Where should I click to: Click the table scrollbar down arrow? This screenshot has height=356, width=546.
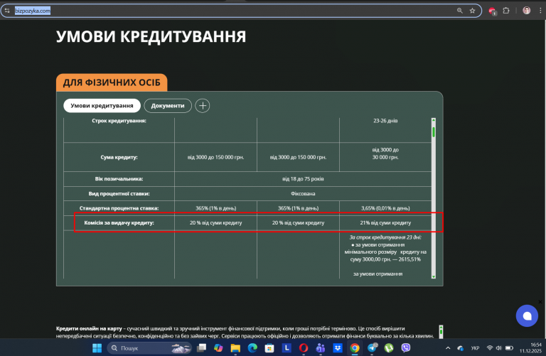point(434,276)
